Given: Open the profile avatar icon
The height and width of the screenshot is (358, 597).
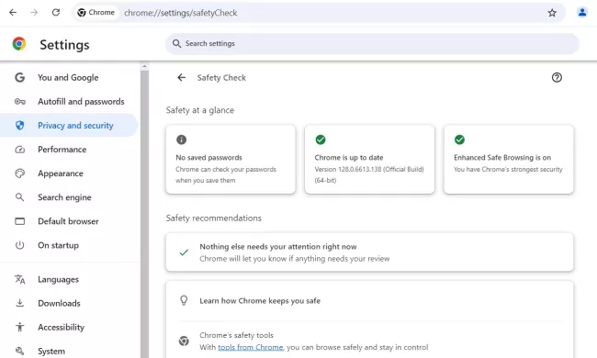Looking at the screenshot, I should [582, 13].
